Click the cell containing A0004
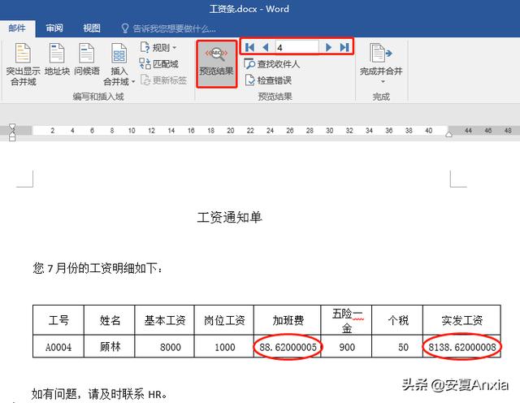This screenshot has width=520, height=403. coord(58,347)
